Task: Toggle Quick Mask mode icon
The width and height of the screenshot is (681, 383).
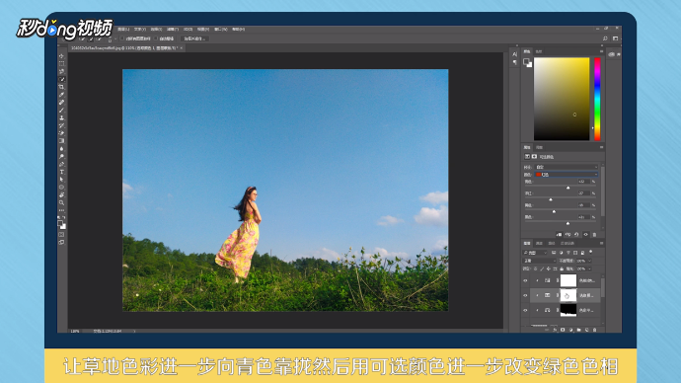Action: 61,235
